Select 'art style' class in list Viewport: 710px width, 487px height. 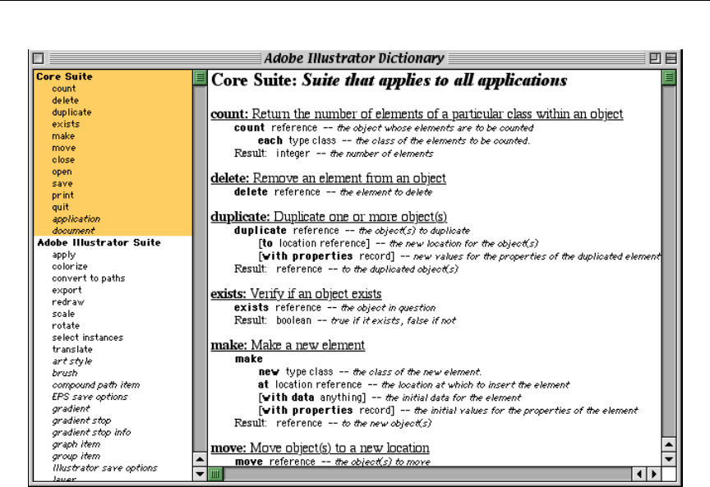click(72, 361)
